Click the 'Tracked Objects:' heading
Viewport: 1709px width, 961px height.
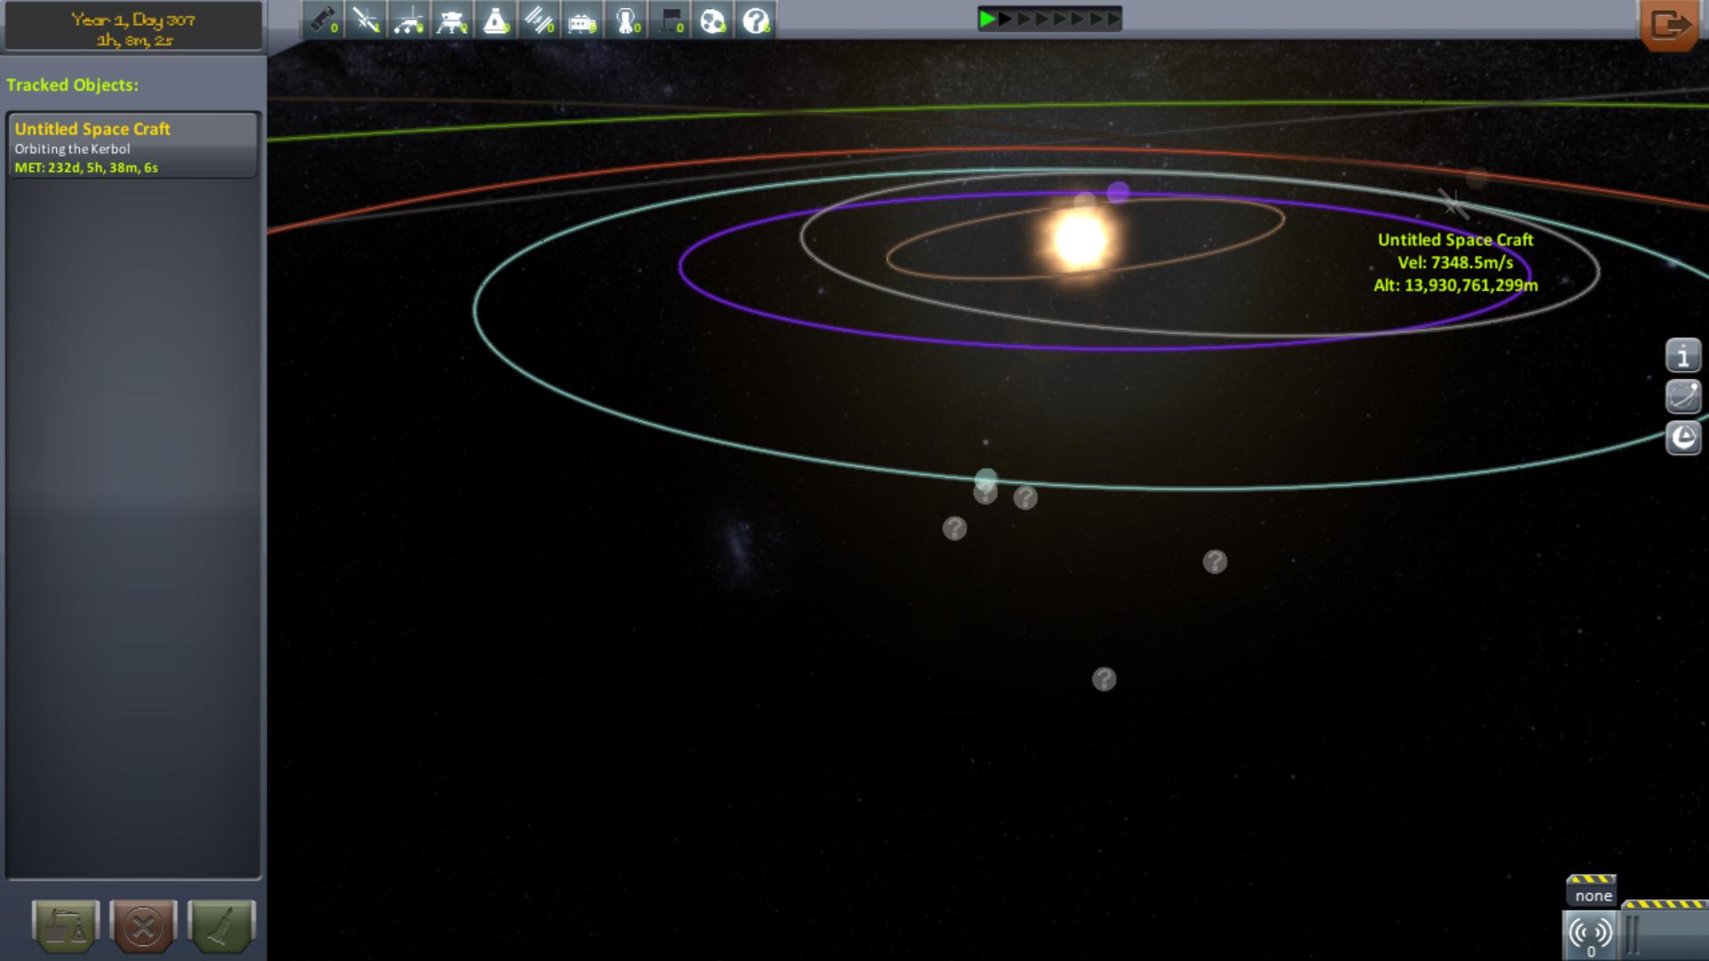point(73,85)
